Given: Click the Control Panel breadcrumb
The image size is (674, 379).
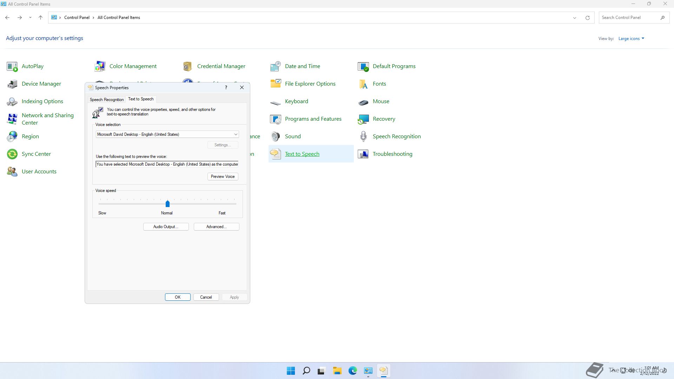Looking at the screenshot, I should point(77,18).
